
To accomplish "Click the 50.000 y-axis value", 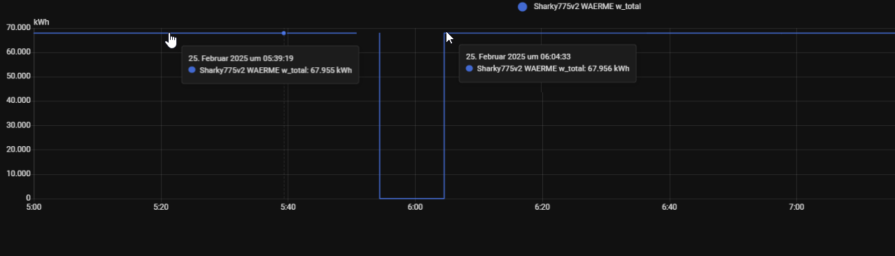I will coord(17,76).
